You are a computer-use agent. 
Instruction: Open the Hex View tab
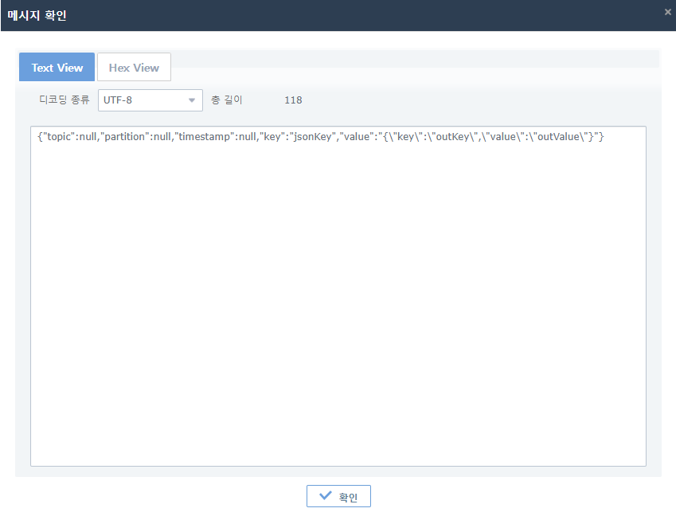click(134, 68)
